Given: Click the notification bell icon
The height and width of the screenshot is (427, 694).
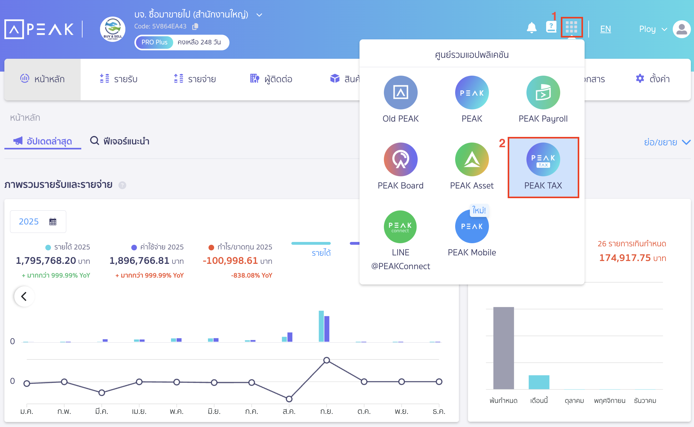Looking at the screenshot, I should click(x=531, y=28).
